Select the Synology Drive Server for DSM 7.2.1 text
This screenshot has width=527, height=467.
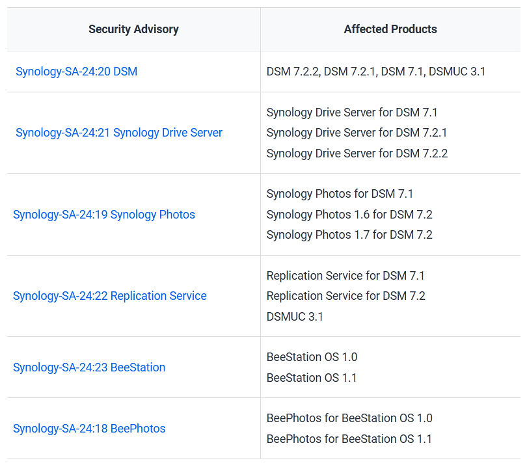(x=357, y=133)
